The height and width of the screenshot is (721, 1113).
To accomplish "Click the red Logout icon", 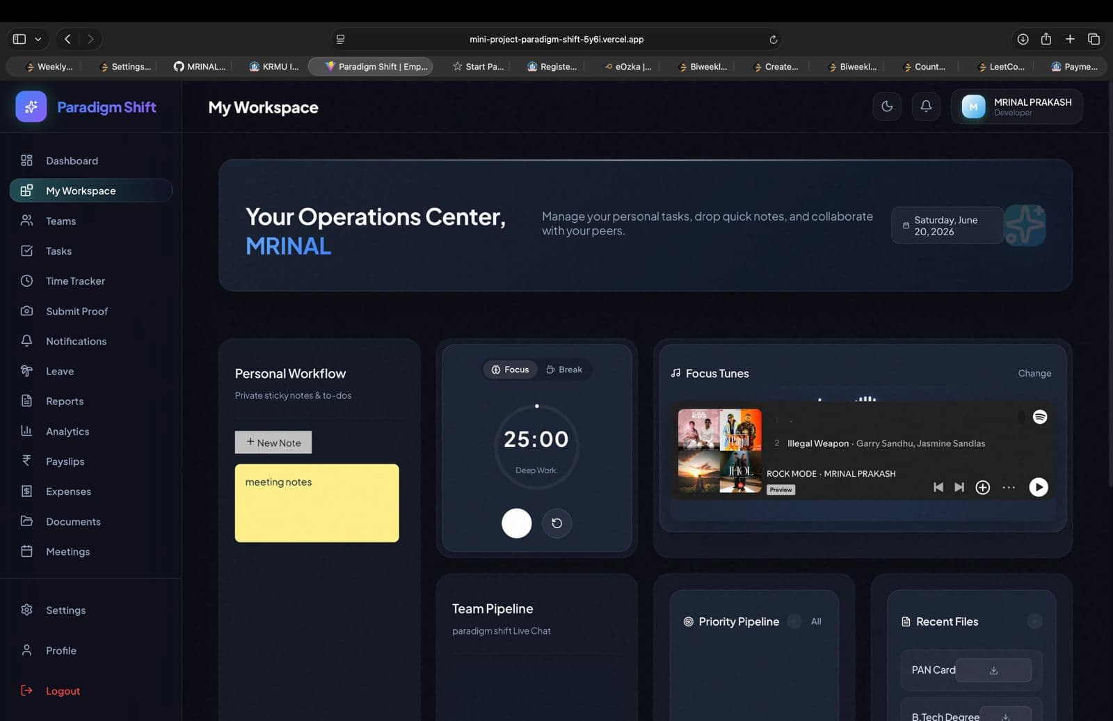I will [26, 690].
